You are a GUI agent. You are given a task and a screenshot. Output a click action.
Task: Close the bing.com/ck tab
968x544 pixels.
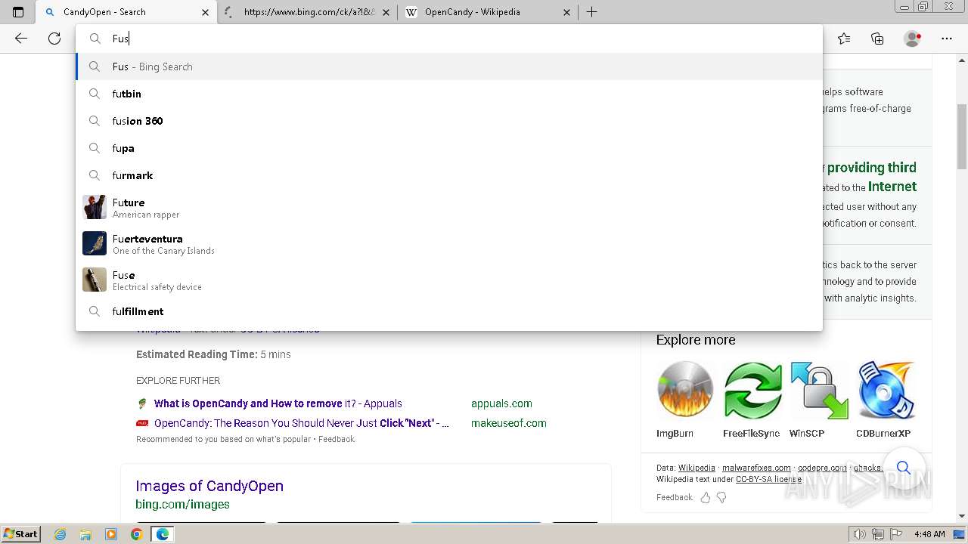pyautogui.click(x=386, y=12)
